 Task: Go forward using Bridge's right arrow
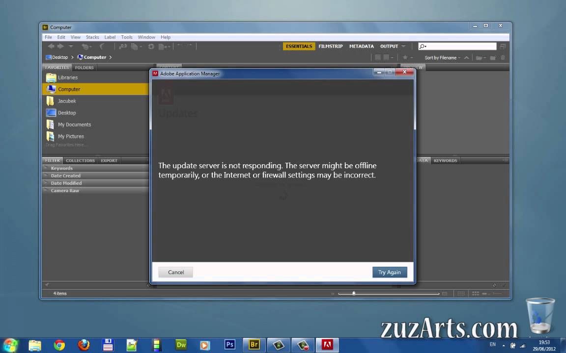[x=60, y=46]
